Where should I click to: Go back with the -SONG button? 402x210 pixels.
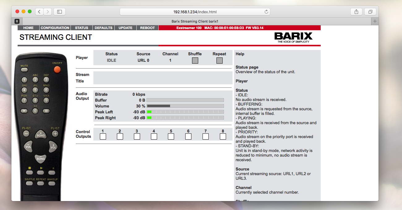[41, 158]
